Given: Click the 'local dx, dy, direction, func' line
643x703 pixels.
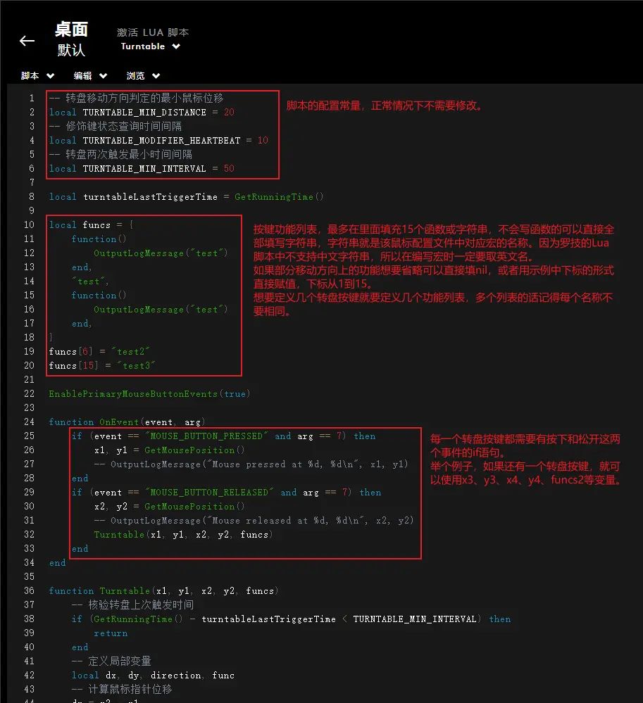Looking at the screenshot, I should (x=153, y=675).
